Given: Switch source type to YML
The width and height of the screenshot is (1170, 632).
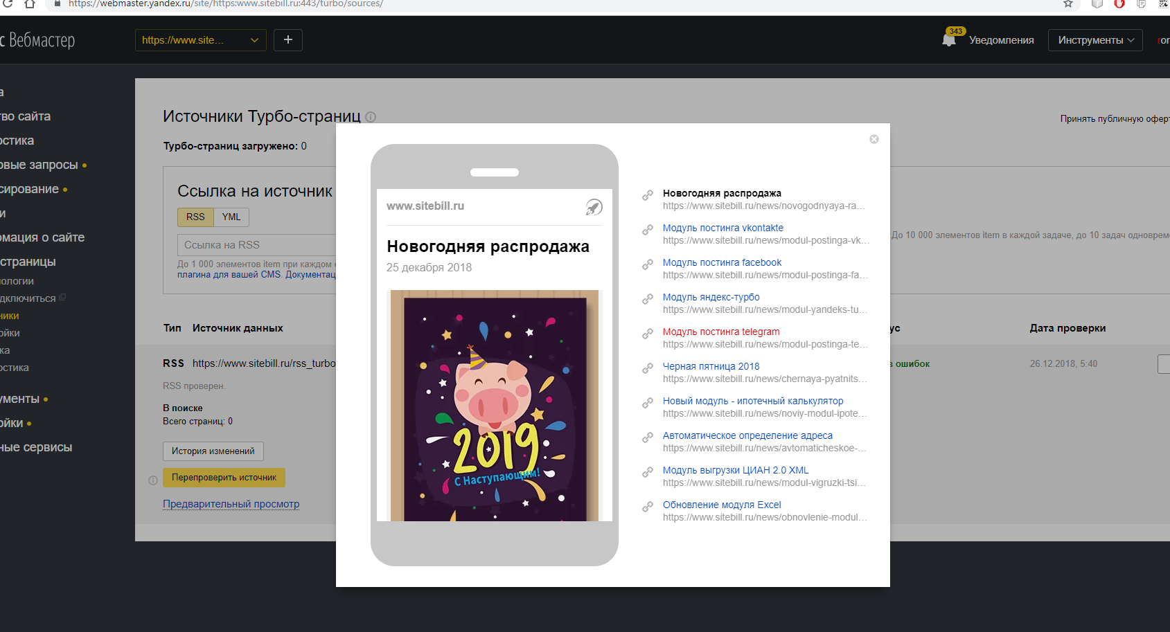Looking at the screenshot, I should pos(231,217).
